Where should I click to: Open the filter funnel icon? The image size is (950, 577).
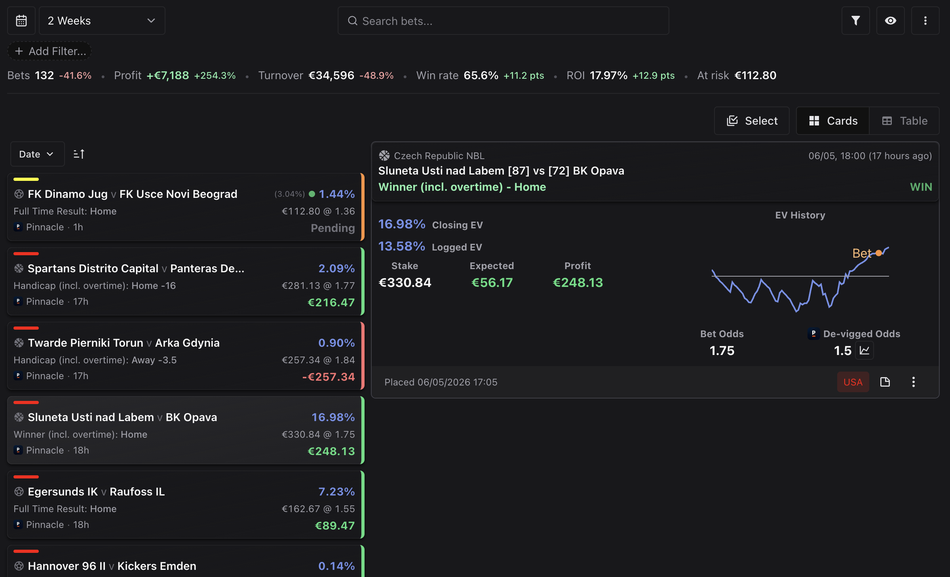coord(855,21)
